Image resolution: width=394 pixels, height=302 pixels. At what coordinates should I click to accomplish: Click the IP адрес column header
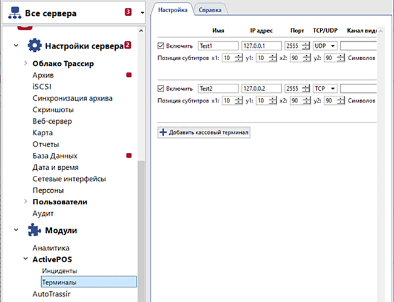(x=261, y=31)
